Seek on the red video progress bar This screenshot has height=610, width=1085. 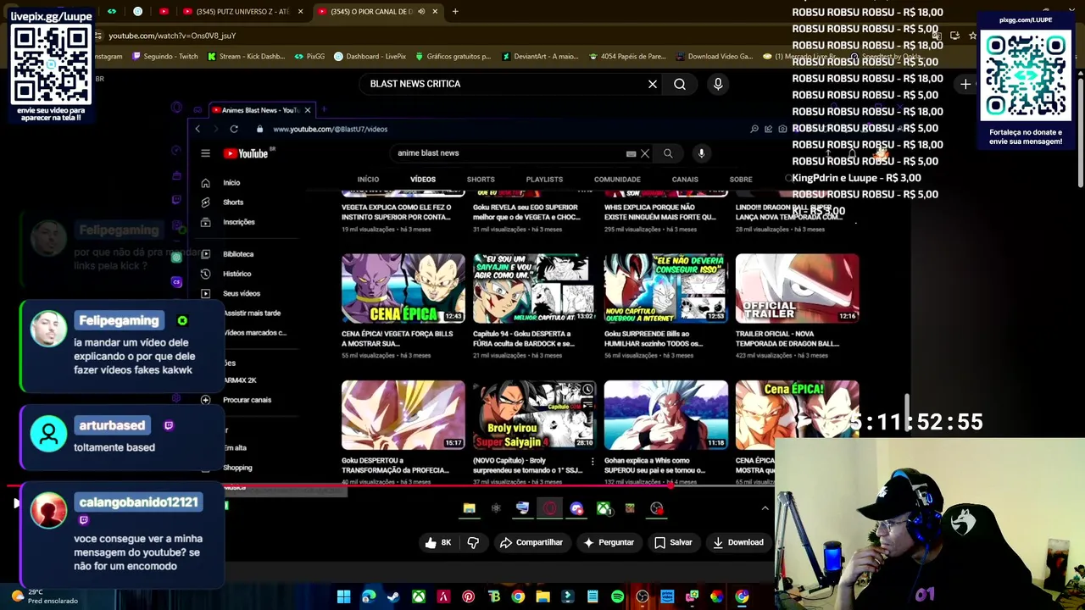pos(390,486)
